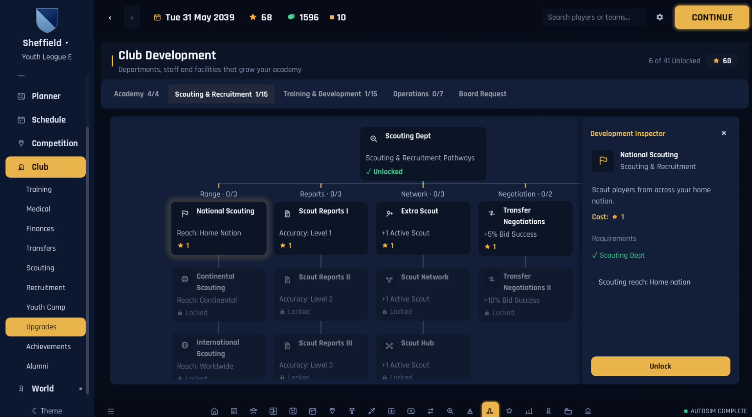Select the Club sidebar section

45,167
